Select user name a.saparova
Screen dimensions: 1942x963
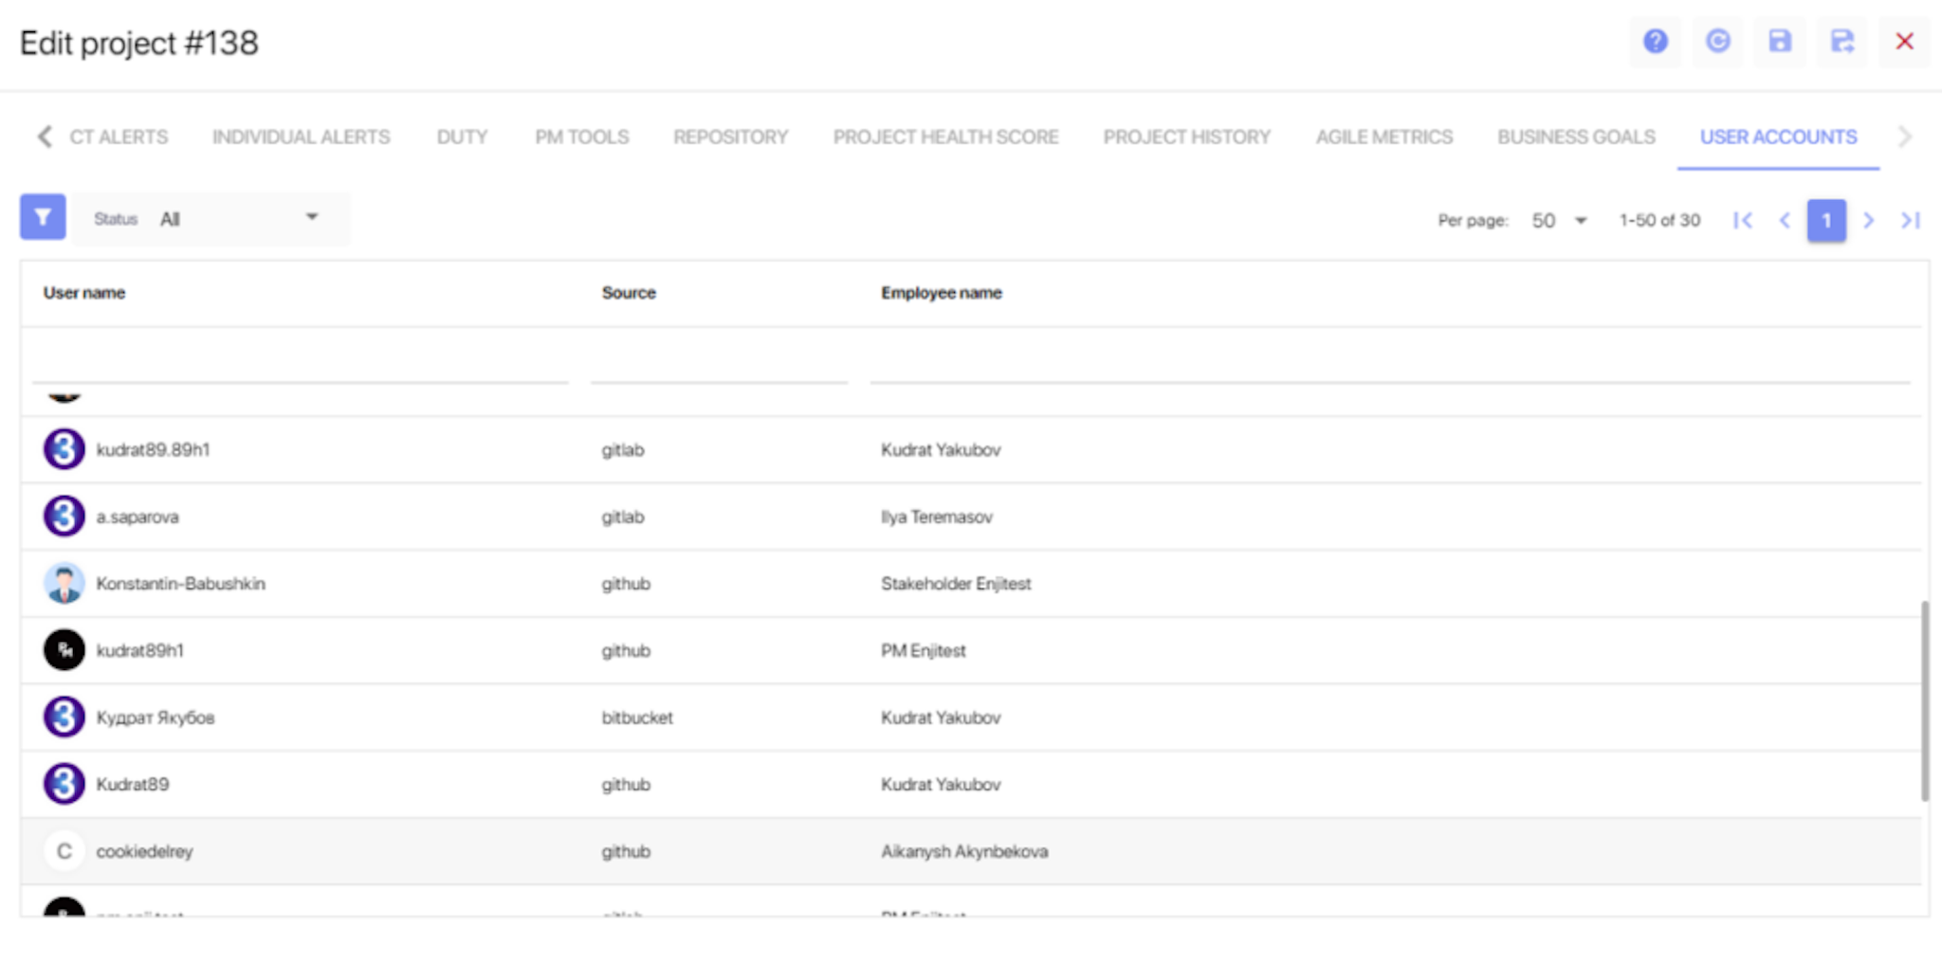137,517
